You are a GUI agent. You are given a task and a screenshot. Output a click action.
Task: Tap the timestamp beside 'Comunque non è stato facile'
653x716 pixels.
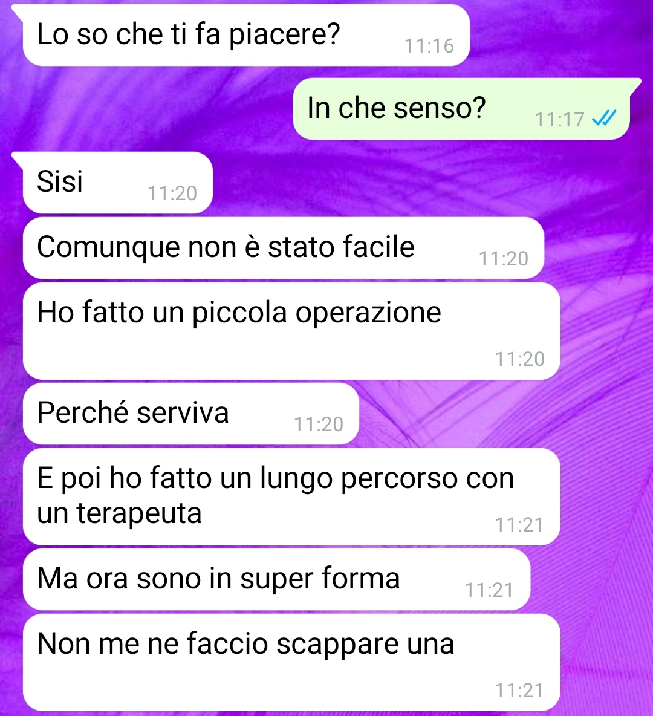pyautogui.click(x=503, y=259)
